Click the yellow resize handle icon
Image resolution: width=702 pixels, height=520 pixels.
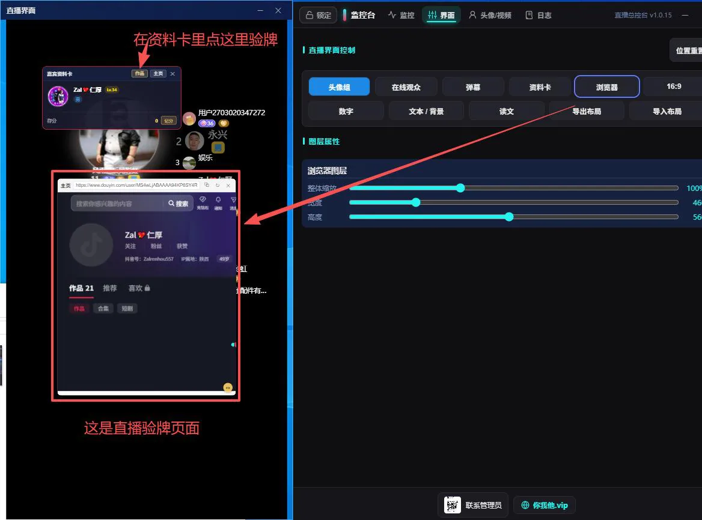[x=228, y=387]
